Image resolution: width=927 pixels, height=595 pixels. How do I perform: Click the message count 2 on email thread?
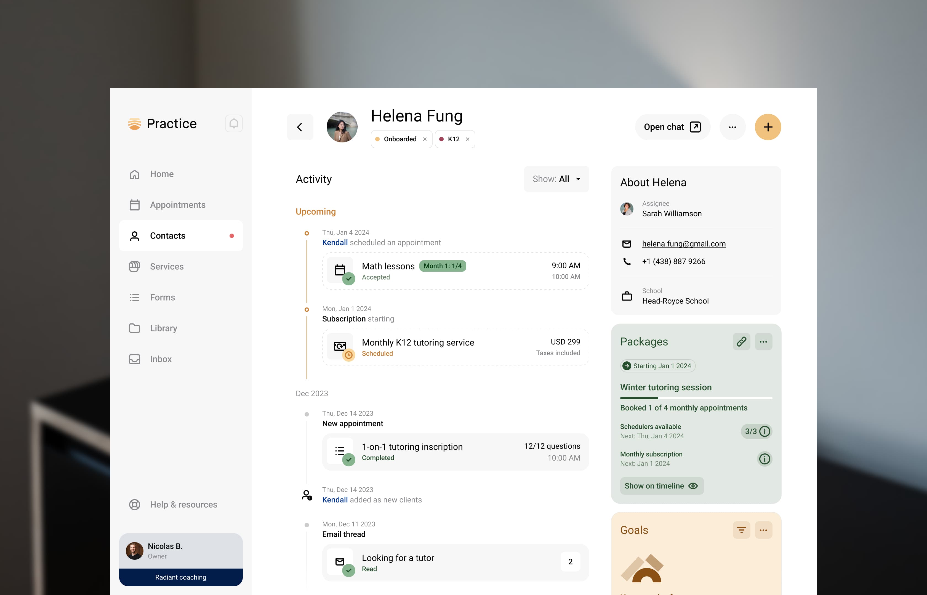click(570, 562)
